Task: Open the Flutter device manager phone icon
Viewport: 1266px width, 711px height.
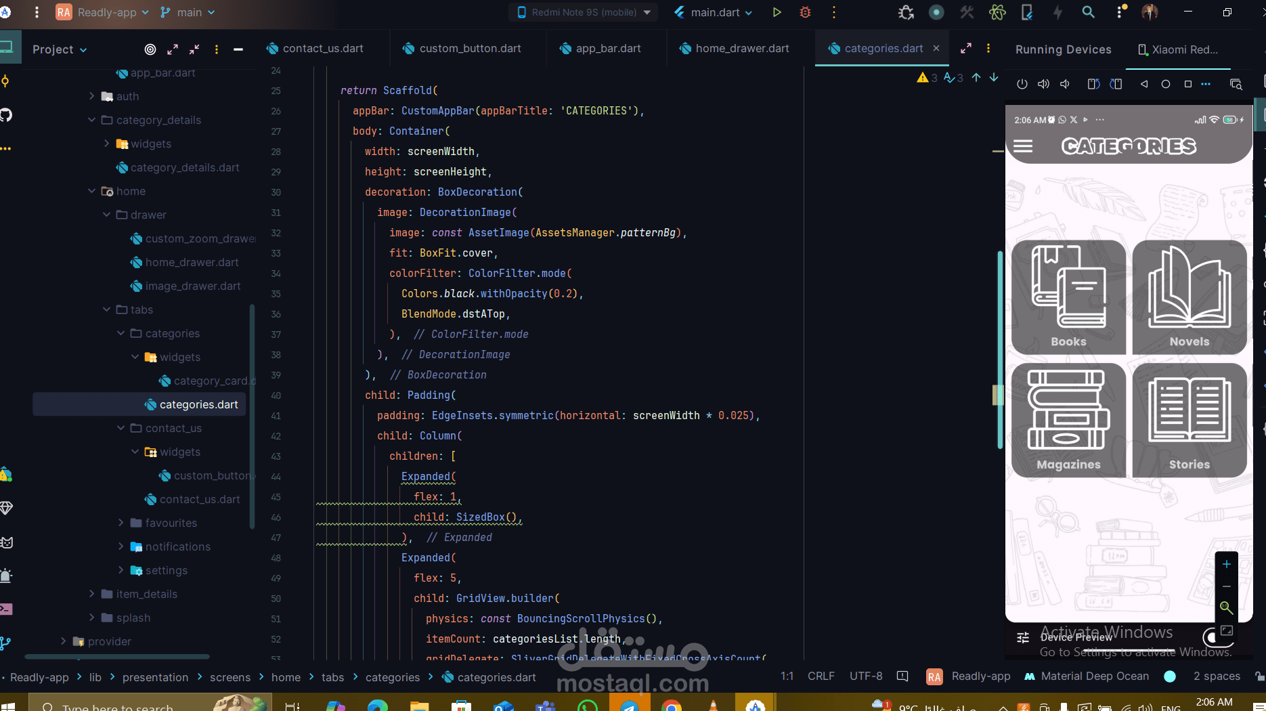Action: click(1027, 12)
